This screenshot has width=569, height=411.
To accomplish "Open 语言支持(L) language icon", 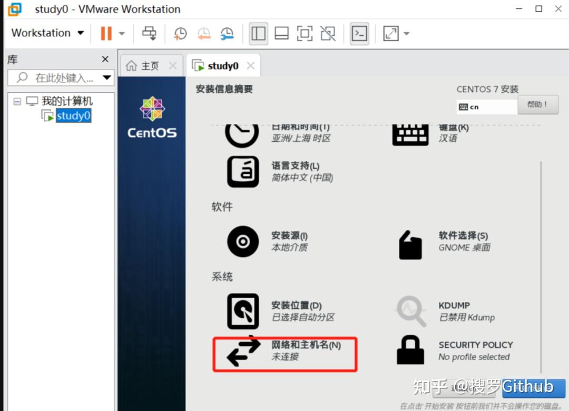I will (243, 172).
